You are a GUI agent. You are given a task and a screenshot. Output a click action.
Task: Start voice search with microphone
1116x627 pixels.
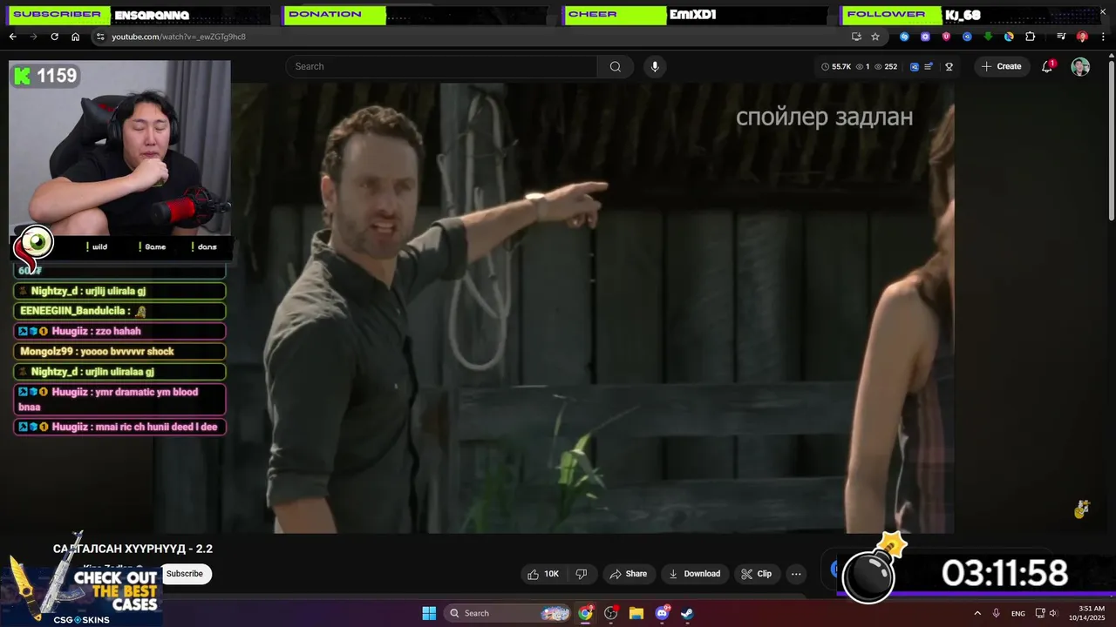tap(655, 66)
